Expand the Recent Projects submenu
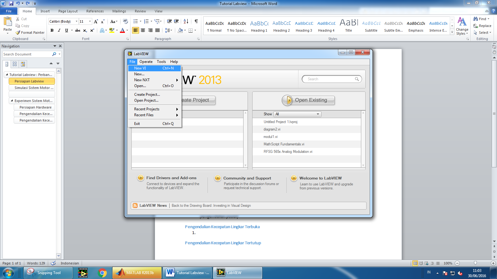 (x=154, y=109)
